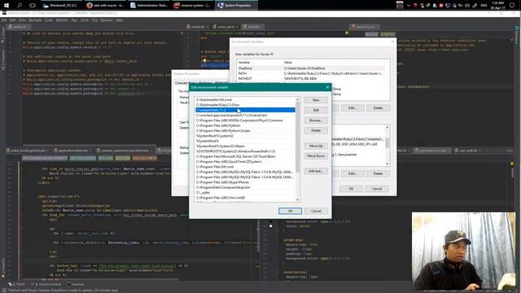This screenshot has width=521, height=293.
Task: Open the Refactor menu in RubyMine
Action: point(62,20)
